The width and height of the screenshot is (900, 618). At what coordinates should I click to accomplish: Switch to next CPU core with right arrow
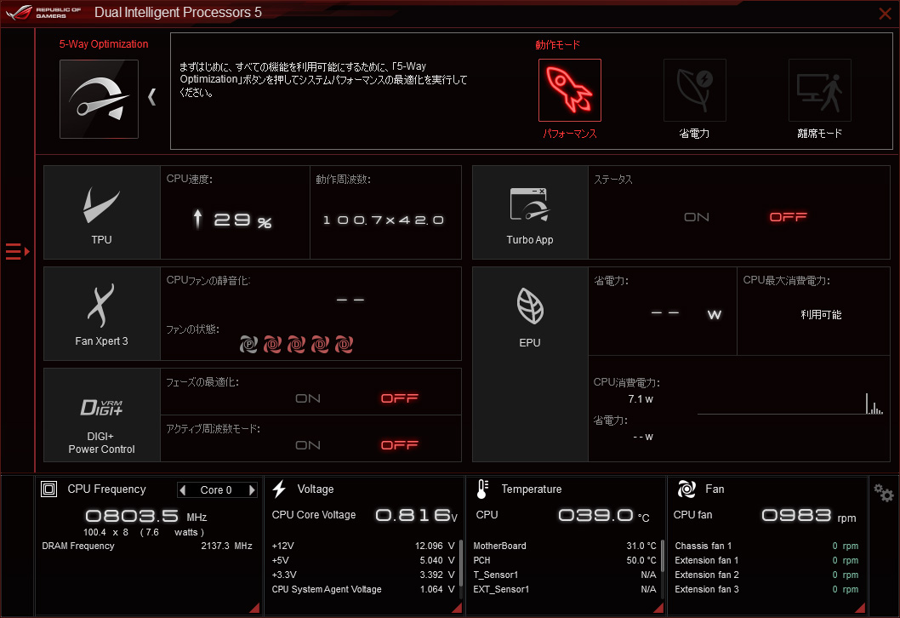(252, 490)
